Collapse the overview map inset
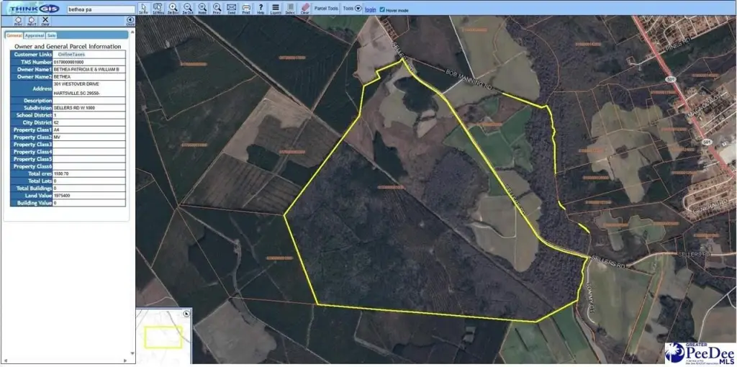 186,314
